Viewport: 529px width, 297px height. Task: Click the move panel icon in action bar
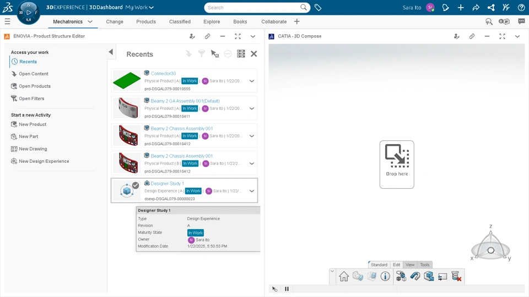[442, 277]
